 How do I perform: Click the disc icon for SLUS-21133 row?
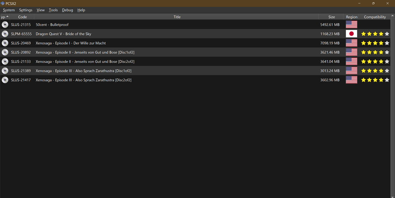pos(5,61)
